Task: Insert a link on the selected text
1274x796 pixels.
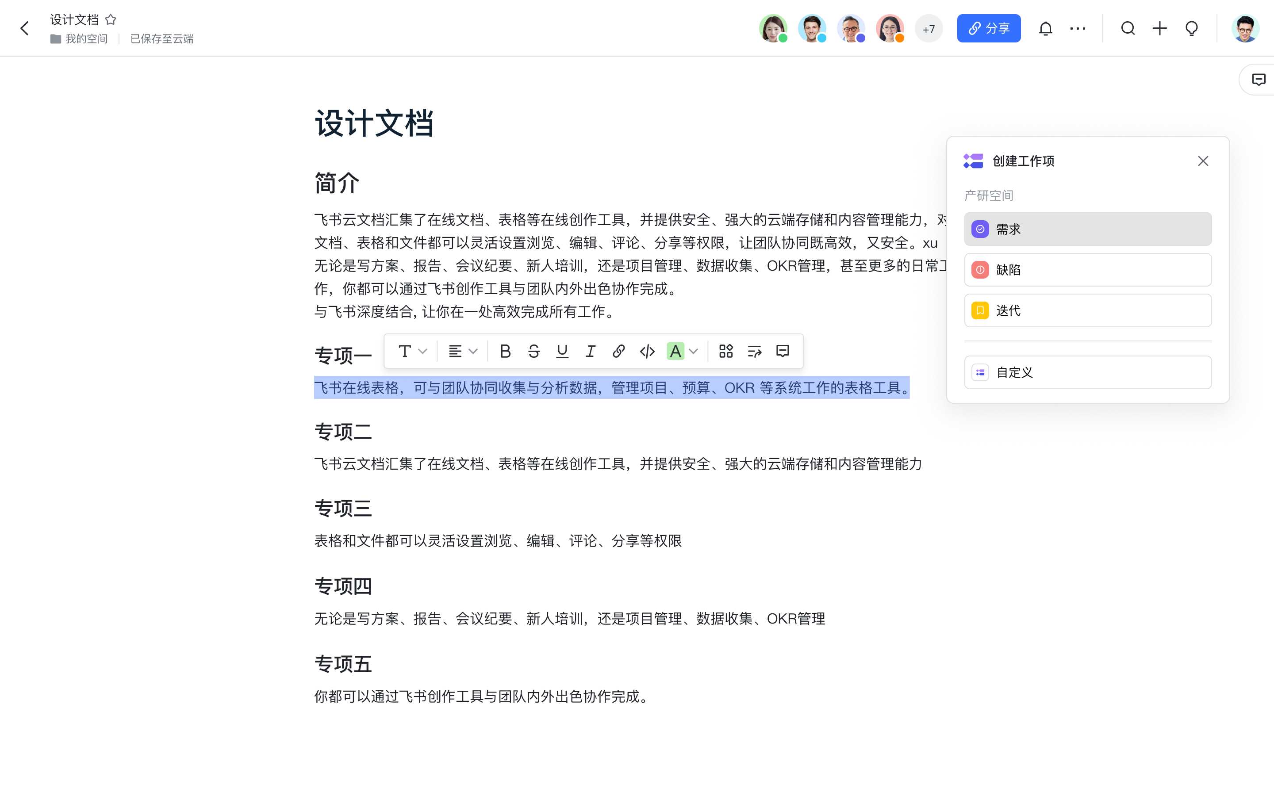Action: coord(619,351)
